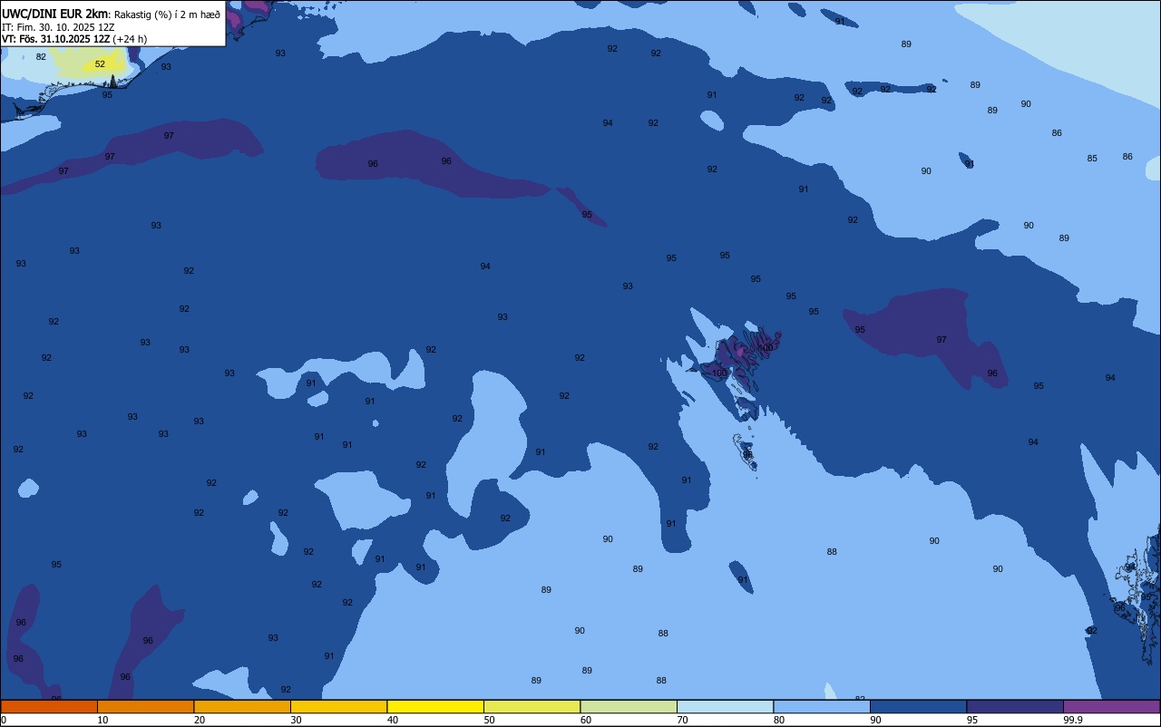This screenshot has height=727, width=1161.
Task: Click the 70–80 pale blue legend segment
Action: click(x=725, y=706)
